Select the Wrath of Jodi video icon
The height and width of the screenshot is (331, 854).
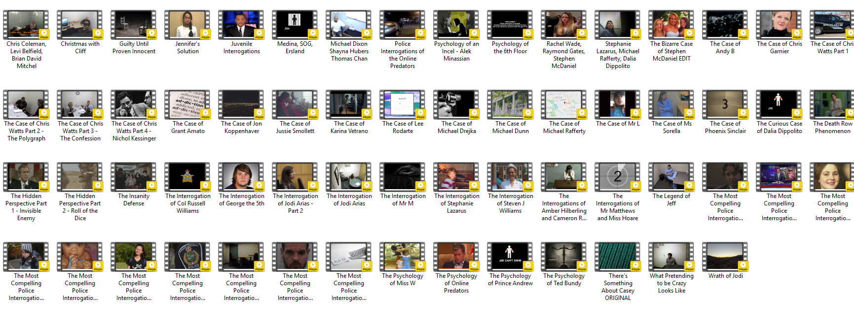coord(725,257)
